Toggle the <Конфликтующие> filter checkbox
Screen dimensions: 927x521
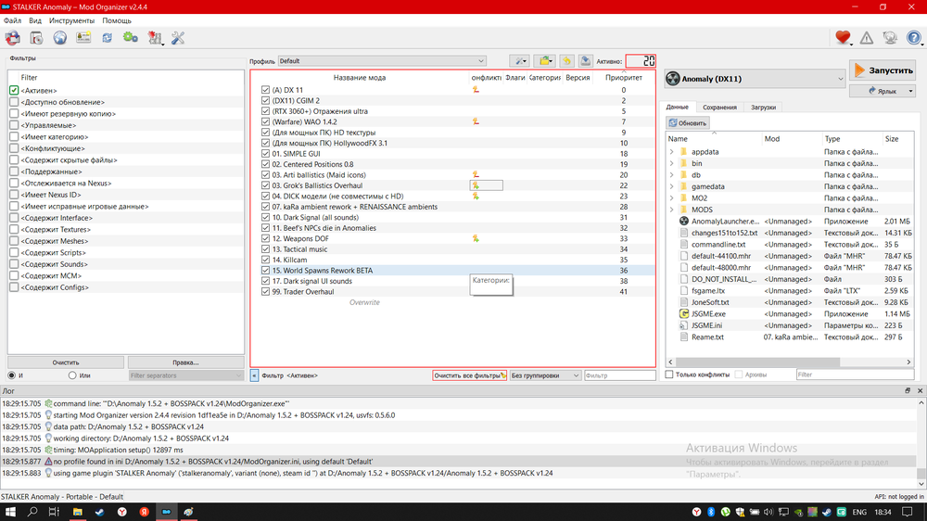(x=14, y=148)
